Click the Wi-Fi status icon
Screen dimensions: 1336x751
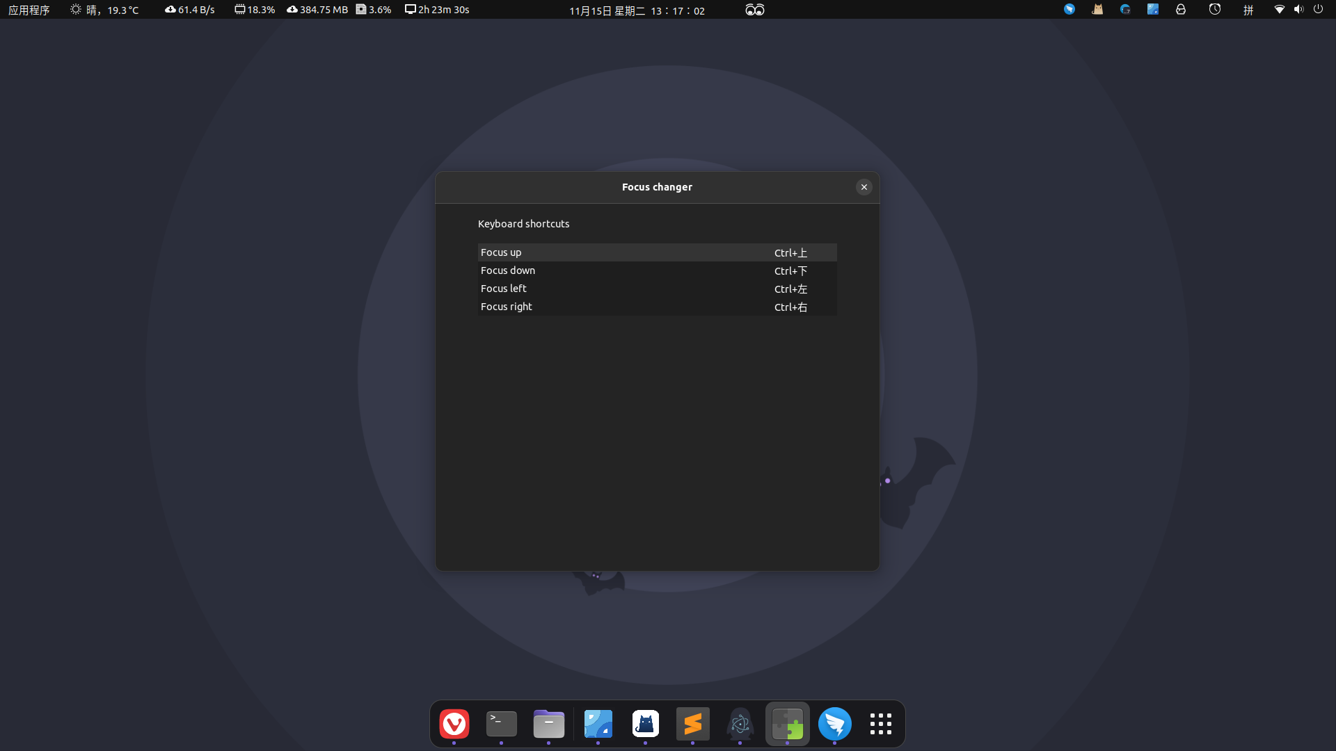pyautogui.click(x=1279, y=10)
